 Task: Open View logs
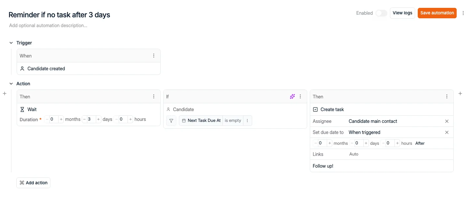click(402, 13)
